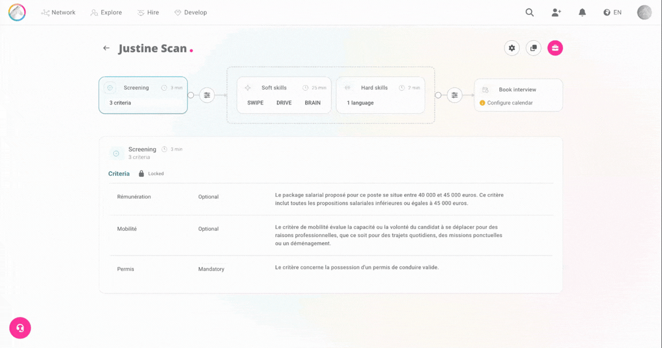Viewport: 662px width, 348px height.
Task: Click the duplicate copy icon
Action: [533, 48]
